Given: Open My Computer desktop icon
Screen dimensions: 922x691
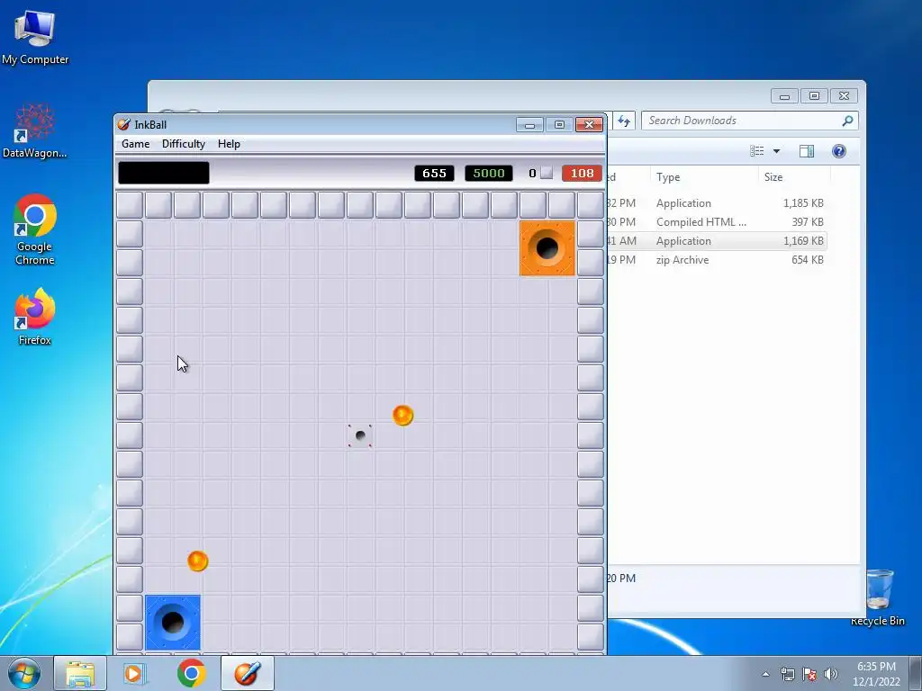Looking at the screenshot, I should (35, 37).
